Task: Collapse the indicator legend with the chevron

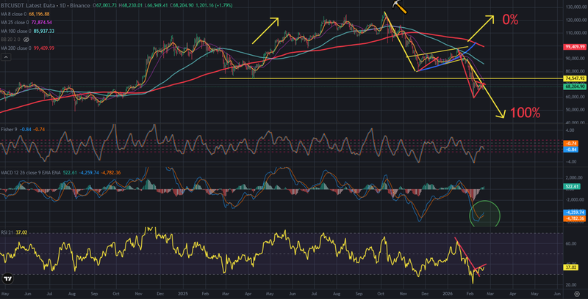Action: coord(5,56)
